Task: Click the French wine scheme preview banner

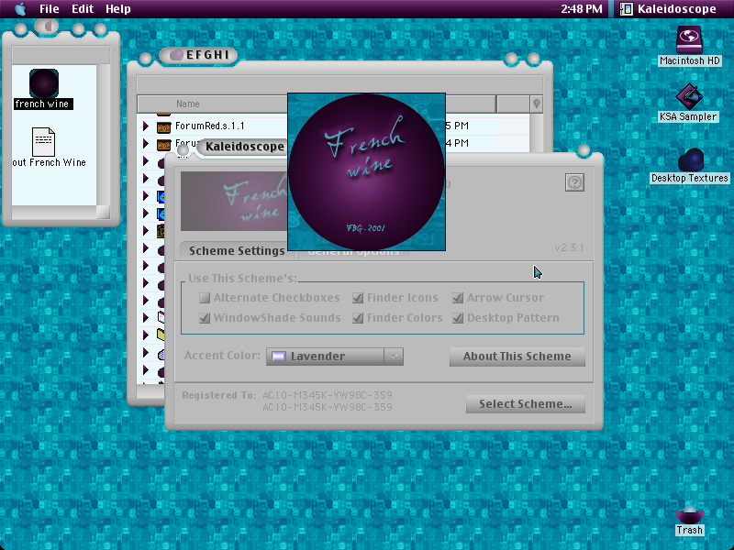Action: (234, 202)
